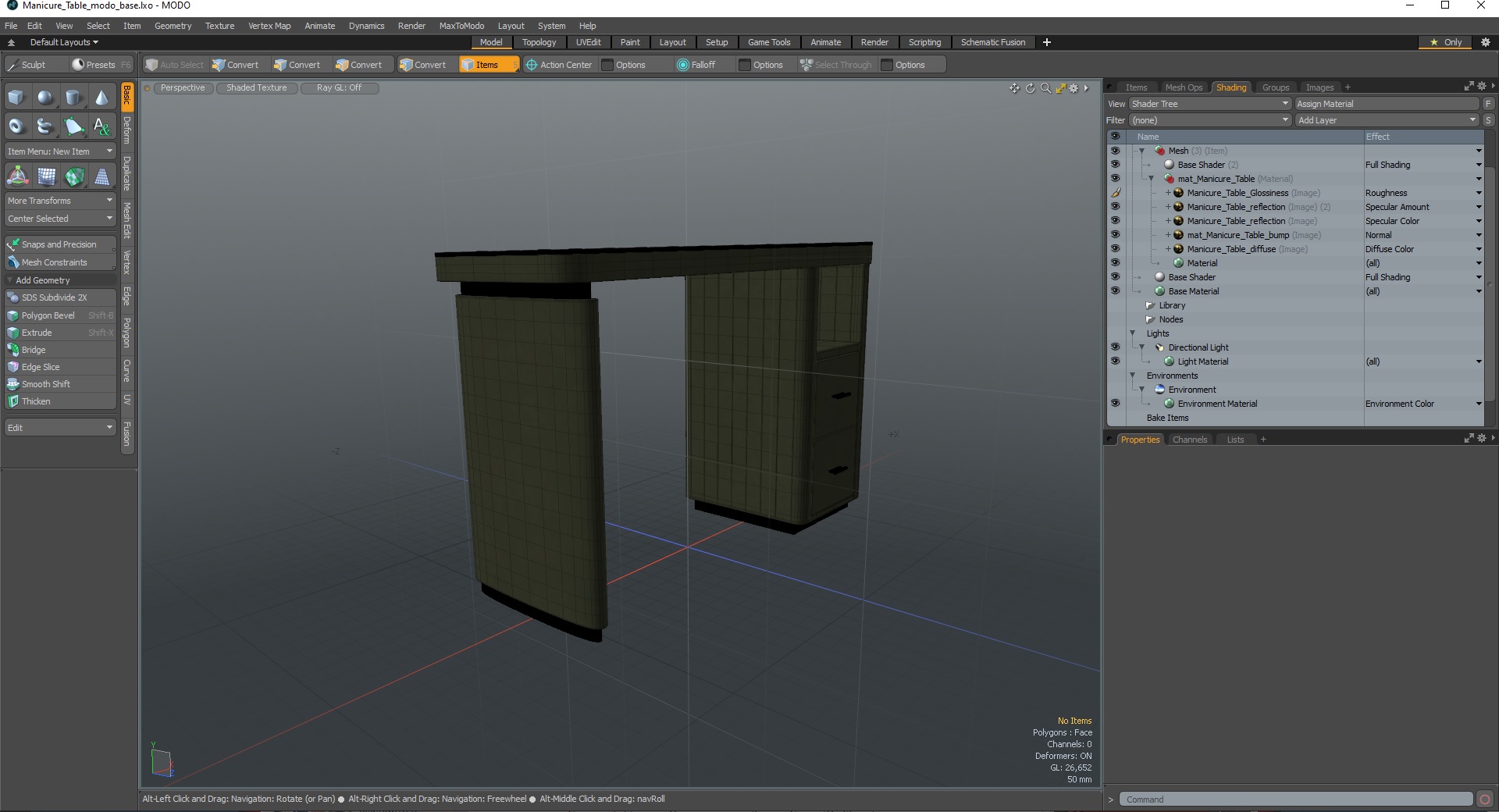Select the Cylinder primitive tool

click(x=73, y=98)
